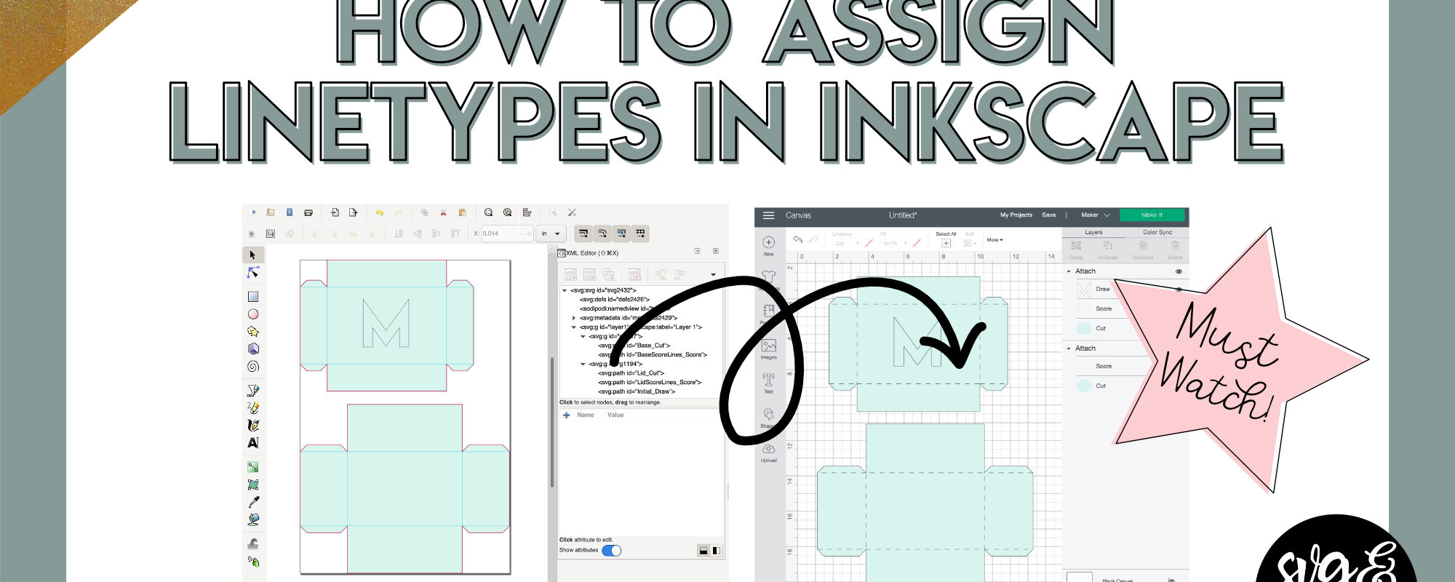
Task: Select the color dropper tool
Action: (x=253, y=502)
